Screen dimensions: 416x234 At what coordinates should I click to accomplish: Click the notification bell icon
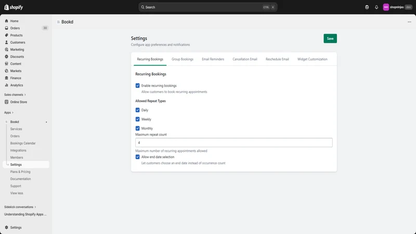(376, 7)
